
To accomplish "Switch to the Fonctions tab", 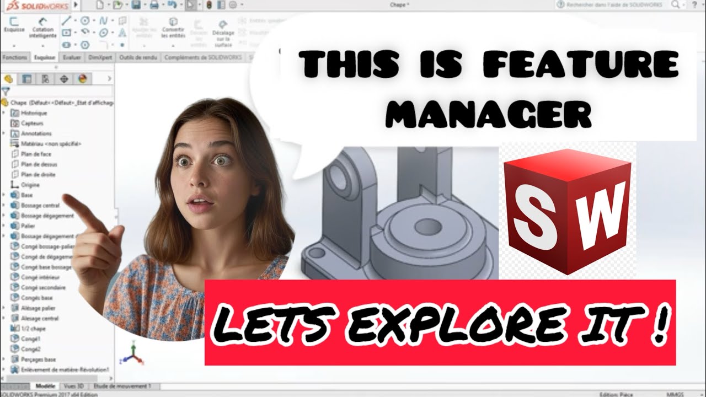I will click(x=14, y=57).
